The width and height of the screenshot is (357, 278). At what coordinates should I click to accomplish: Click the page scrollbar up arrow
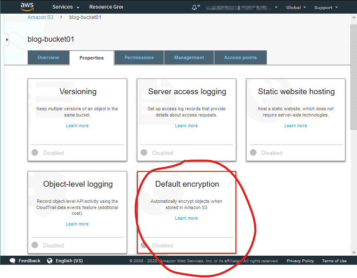(x=354, y=17)
